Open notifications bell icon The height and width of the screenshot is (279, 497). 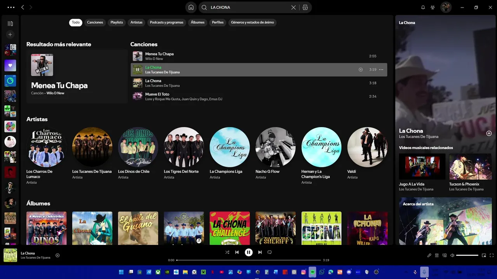[x=423, y=7]
